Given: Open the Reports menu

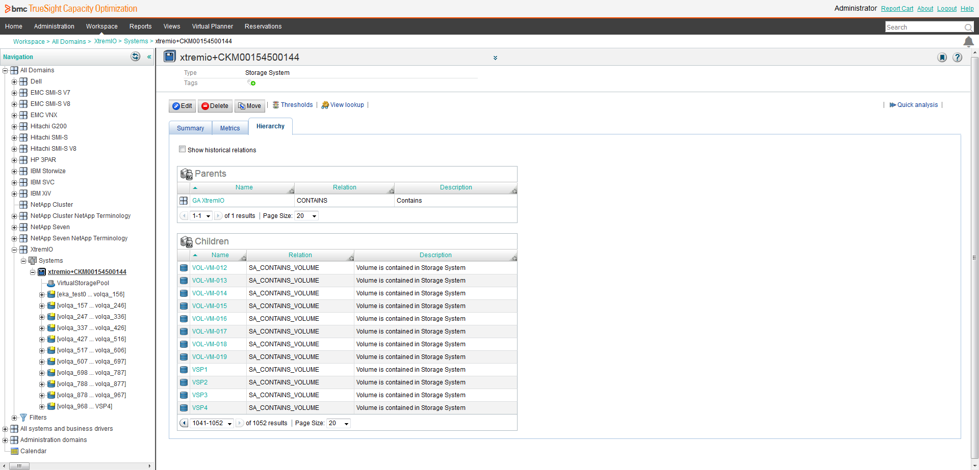Looking at the screenshot, I should click(x=140, y=26).
